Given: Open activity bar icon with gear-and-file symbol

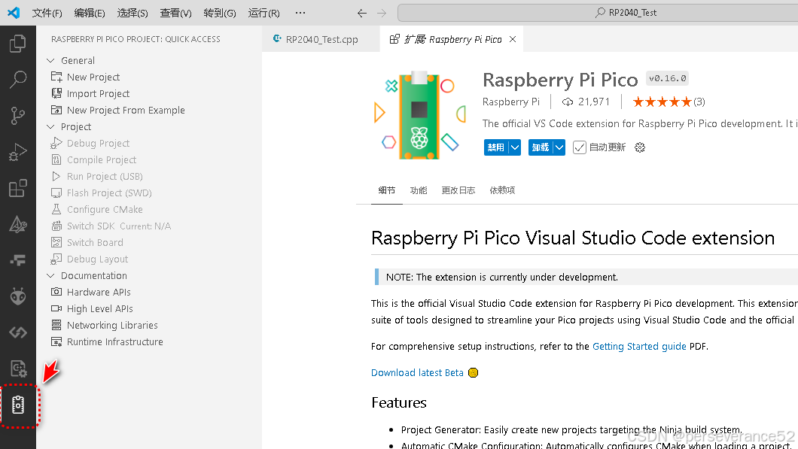Looking at the screenshot, I should 18,369.
